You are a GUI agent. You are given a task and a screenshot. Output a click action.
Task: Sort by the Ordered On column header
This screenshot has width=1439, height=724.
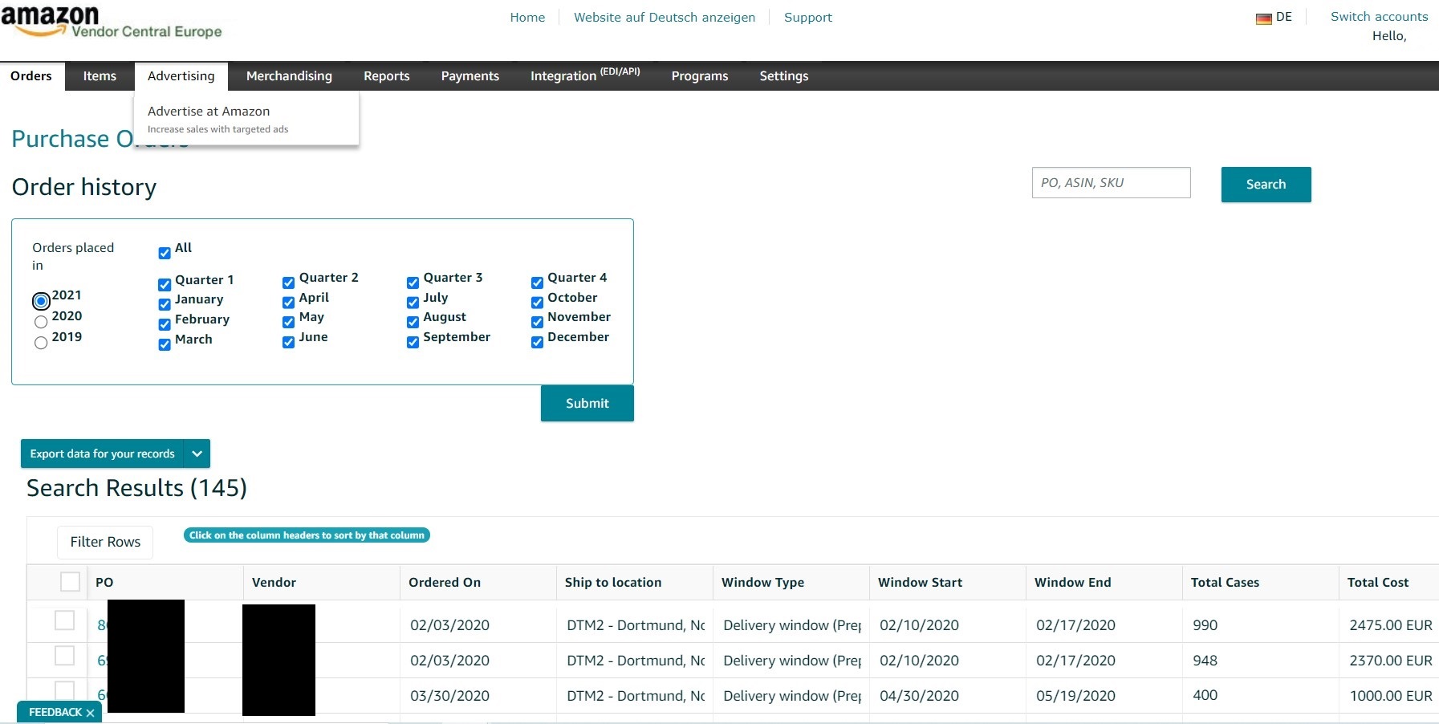[445, 583]
